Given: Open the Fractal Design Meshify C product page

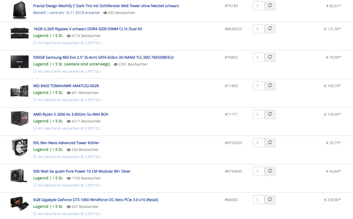Looking at the screenshot, I should (x=106, y=6).
